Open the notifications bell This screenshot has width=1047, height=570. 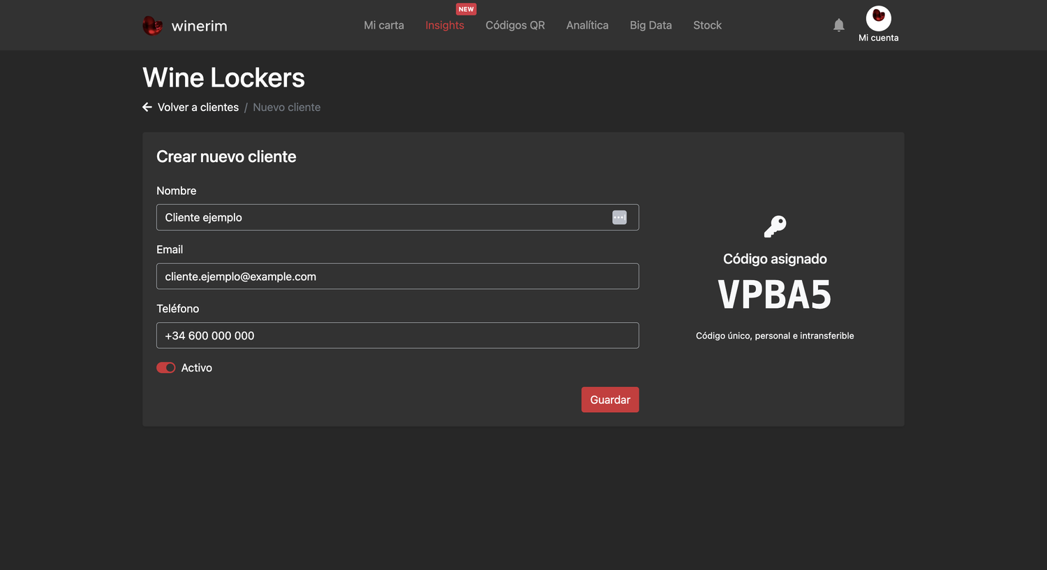tap(839, 25)
